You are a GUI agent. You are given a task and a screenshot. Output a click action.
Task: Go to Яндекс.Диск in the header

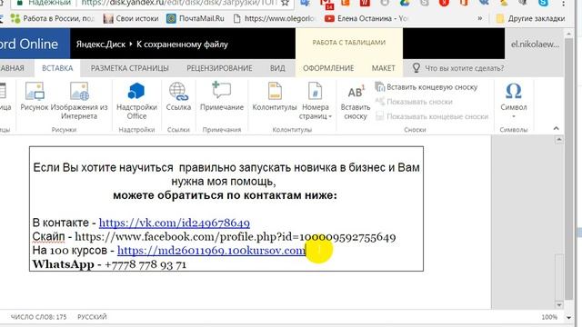coord(101,45)
